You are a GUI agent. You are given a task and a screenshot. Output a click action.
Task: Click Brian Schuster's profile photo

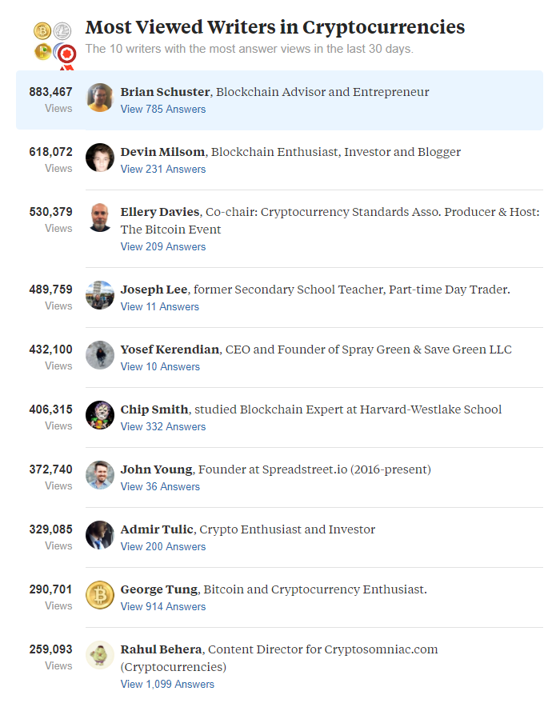tap(100, 98)
